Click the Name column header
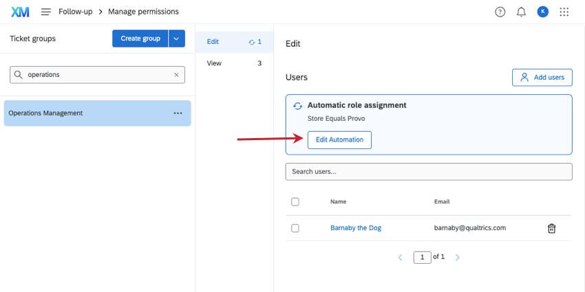The height and width of the screenshot is (292, 585). point(339,202)
